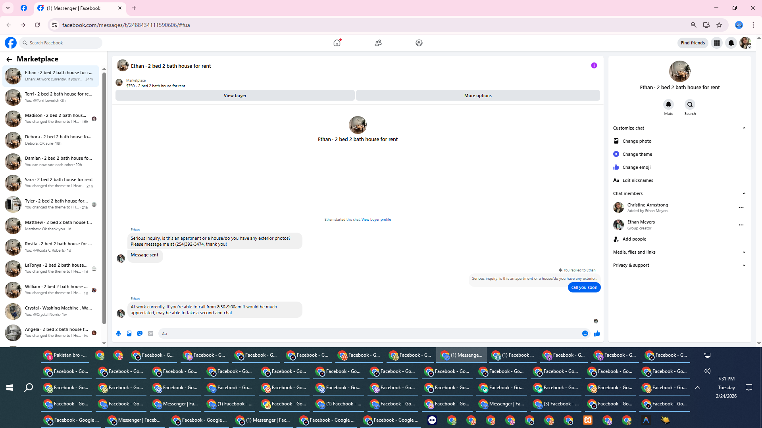Open the emoji picker in message box
762x428 pixels.
coord(585,334)
